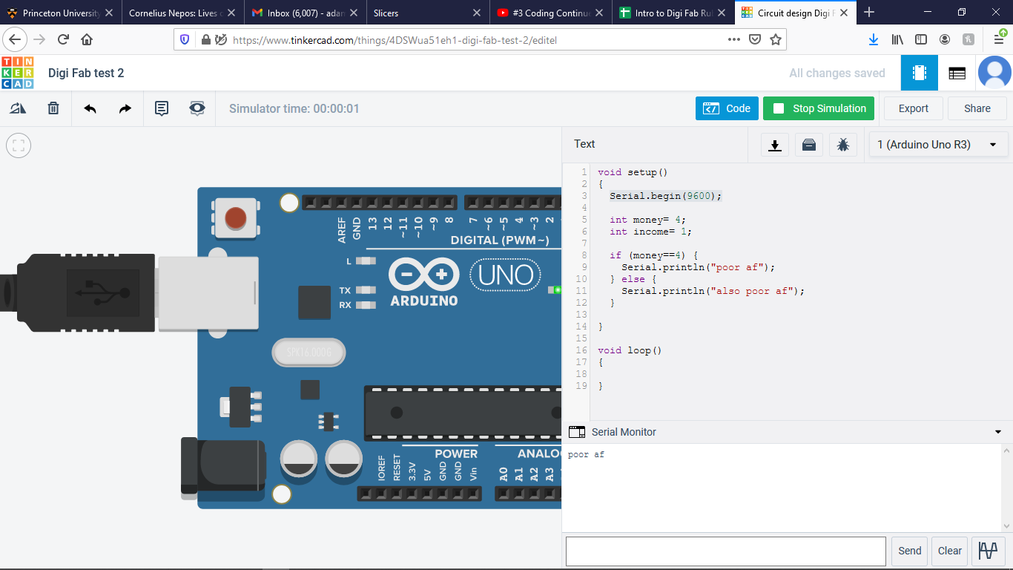
Task: Open the debugger bug icon
Action: point(843,145)
